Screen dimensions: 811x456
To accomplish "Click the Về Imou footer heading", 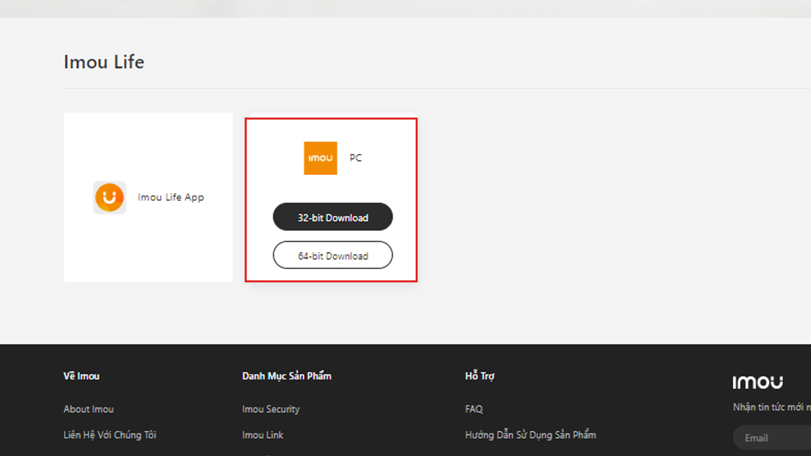I will click(x=81, y=376).
